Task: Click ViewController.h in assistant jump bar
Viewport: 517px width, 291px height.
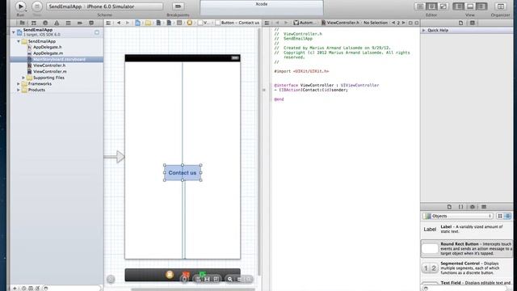Action: [340, 23]
